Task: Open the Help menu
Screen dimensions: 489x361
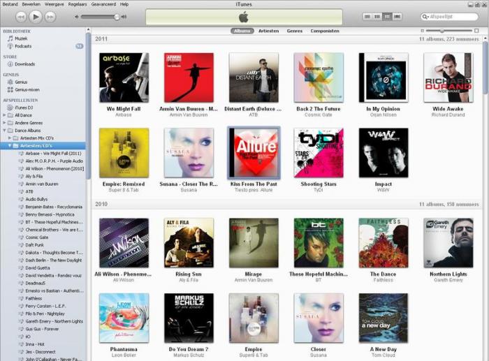Action: point(124,4)
